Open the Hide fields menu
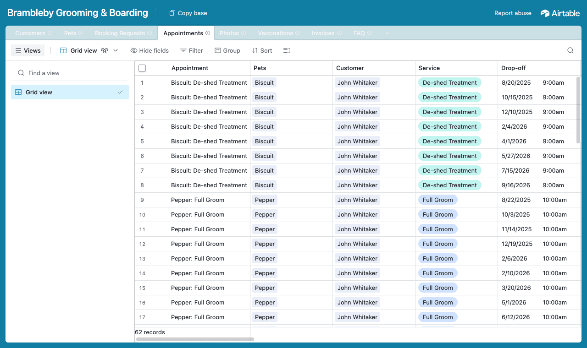The width and height of the screenshot is (587, 348). tap(150, 50)
